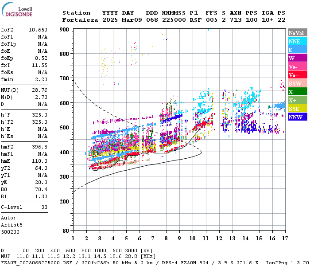
Task: Click the 068 day-of-year value
Action: pyautogui.click(x=152, y=20)
